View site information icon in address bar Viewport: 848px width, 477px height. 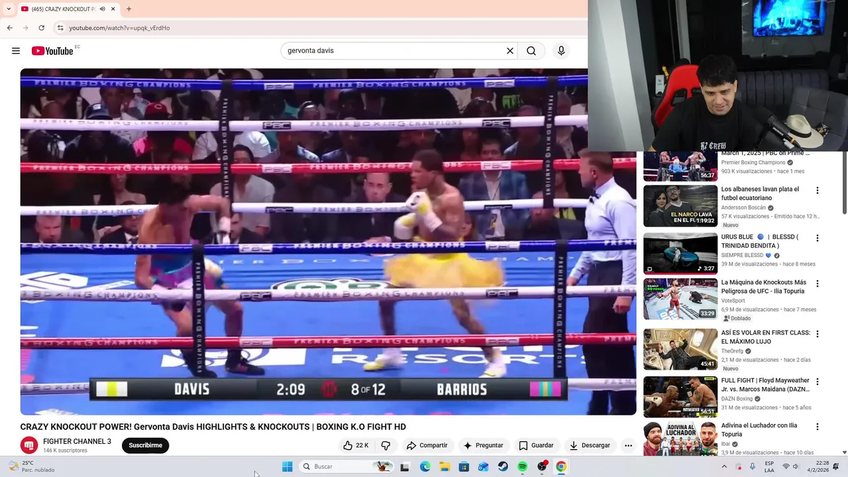[60, 28]
